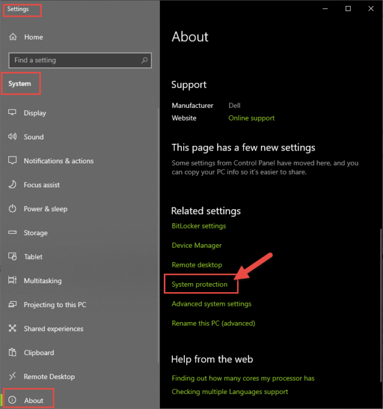Open Projecting to this PC
This screenshot has height=409, width=383.
pyautogui.click(x=78, y=305)
